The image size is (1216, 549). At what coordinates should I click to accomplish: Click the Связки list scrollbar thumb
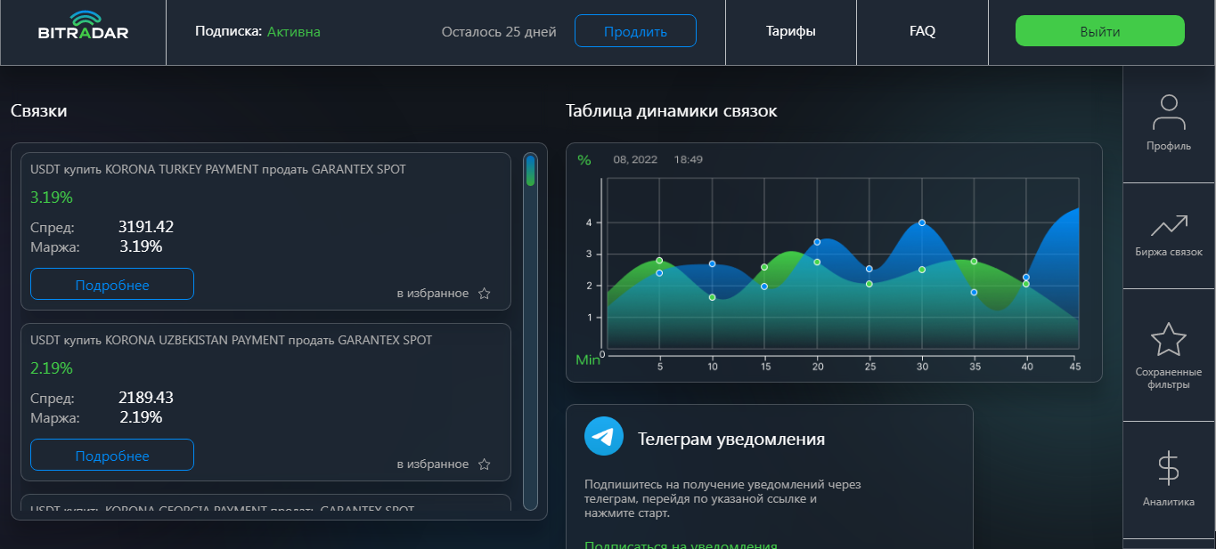530,170
